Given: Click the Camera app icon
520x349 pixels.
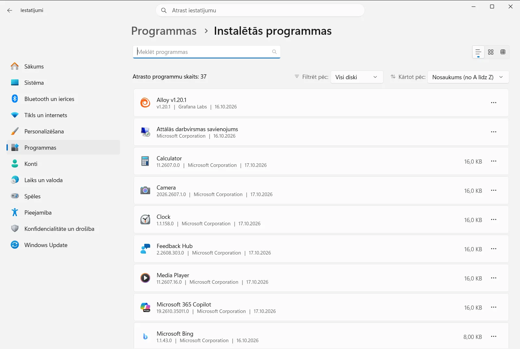Looking at the screenshot, I should point(145,190).
